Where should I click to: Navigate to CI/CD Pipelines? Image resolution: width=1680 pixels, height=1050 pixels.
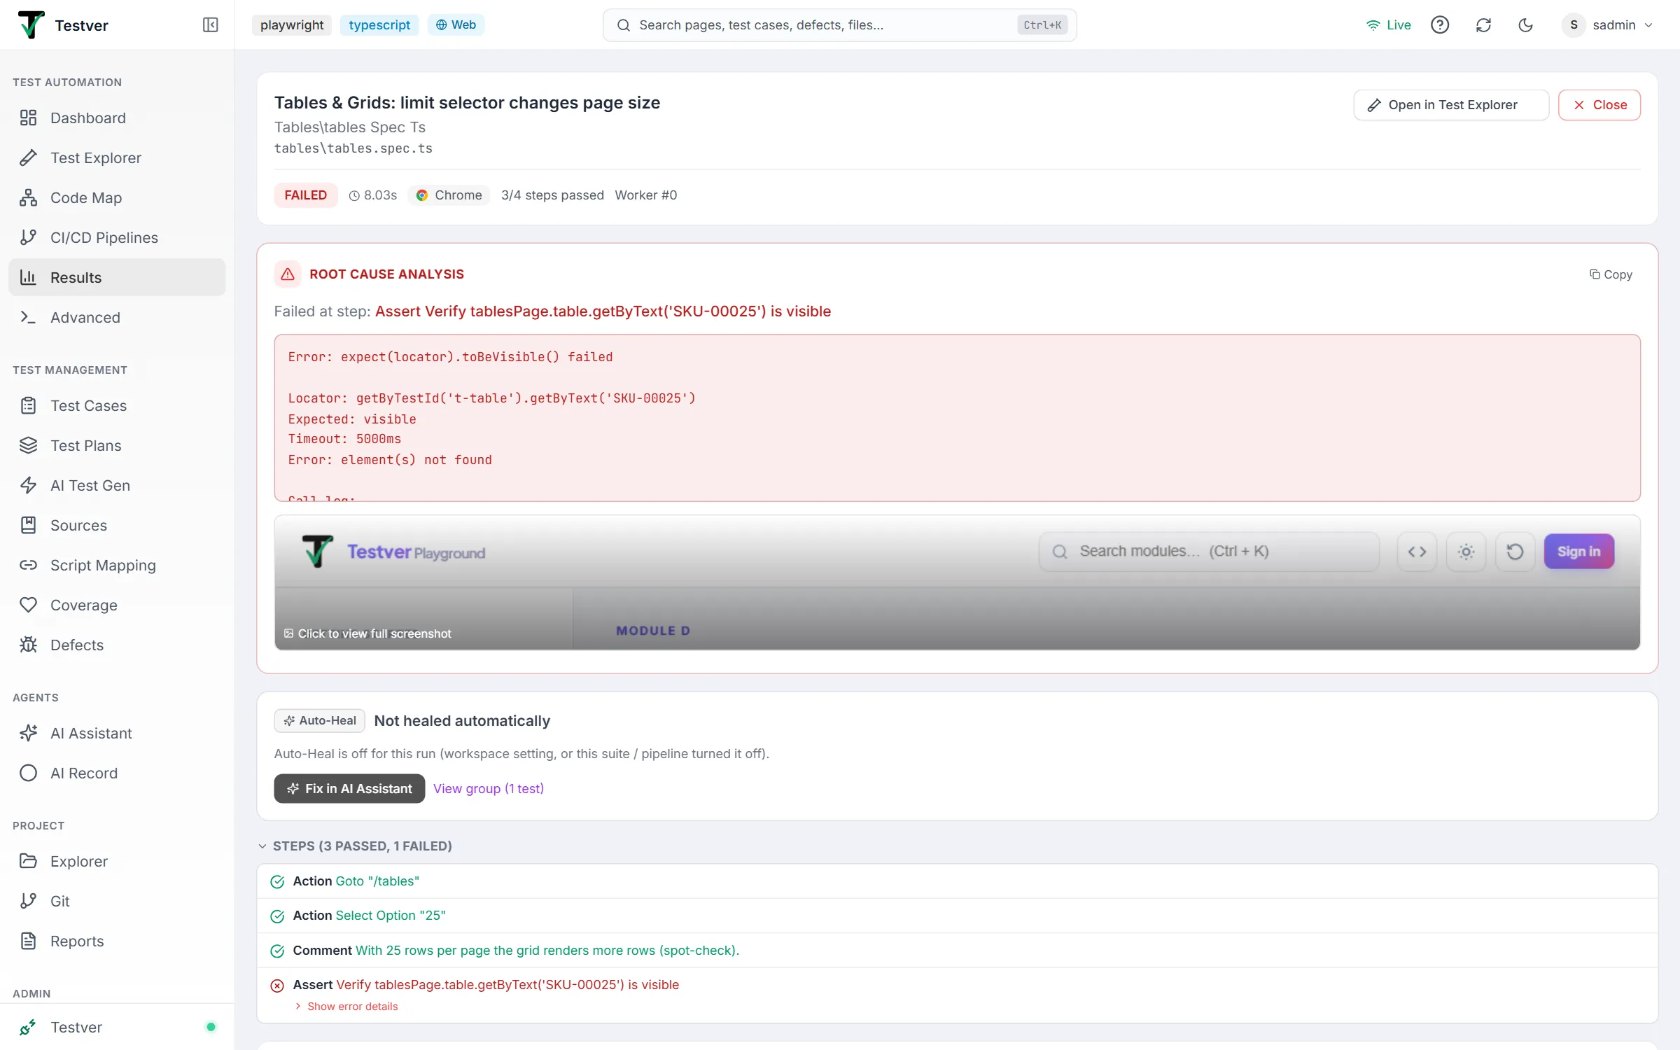[117, 237]
